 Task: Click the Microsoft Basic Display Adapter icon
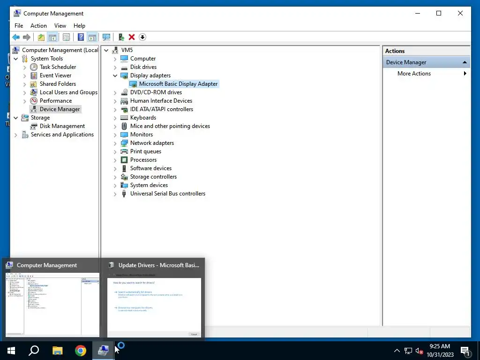coord(133,84)
